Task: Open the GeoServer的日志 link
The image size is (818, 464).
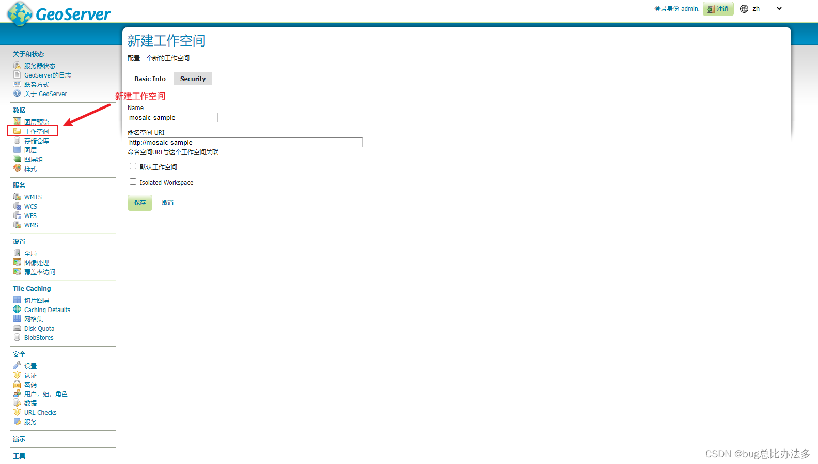Action: 48,75
